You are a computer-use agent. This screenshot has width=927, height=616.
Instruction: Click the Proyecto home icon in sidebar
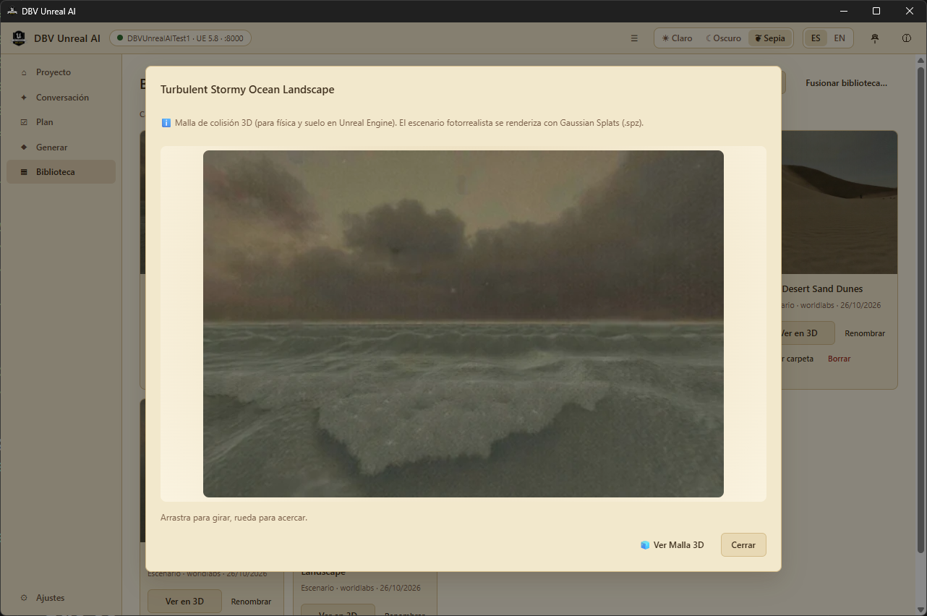pos(24,72)
